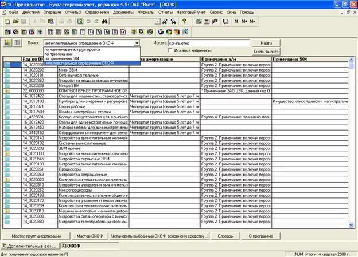Click the 'Примечание а/м' column header
358x257 pixels.
pyautogui.click(x=236, y=59)
